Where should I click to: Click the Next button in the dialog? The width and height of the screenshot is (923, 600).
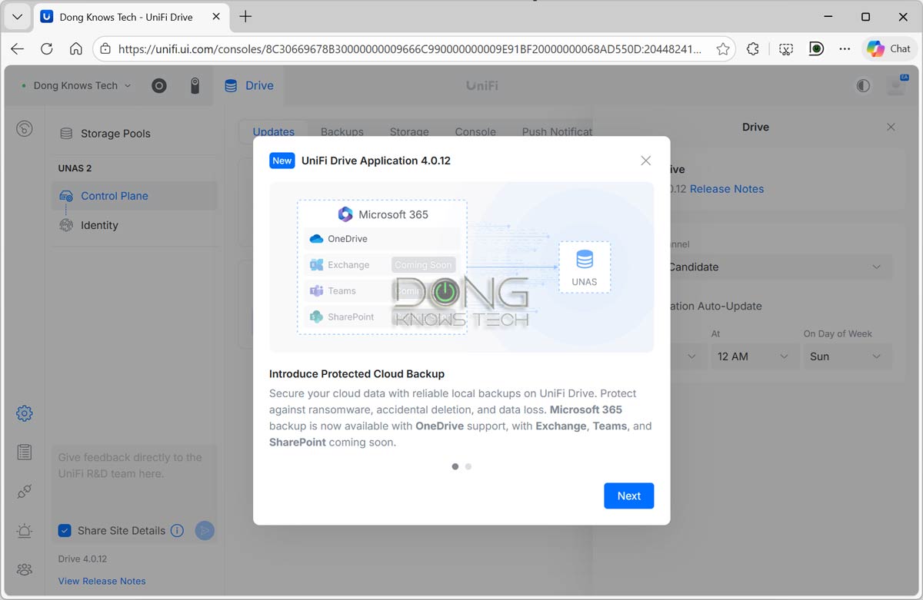[x=628, y=496]
